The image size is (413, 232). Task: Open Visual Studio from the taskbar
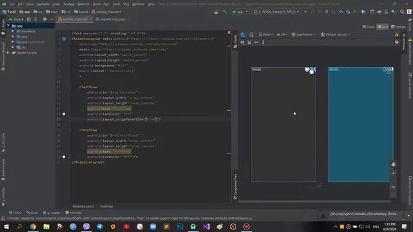pyautogui.click(x=206, y=226)
